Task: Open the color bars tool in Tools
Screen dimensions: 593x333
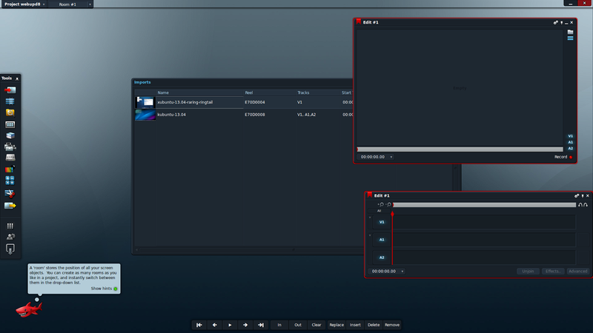Action: point(10,169)
